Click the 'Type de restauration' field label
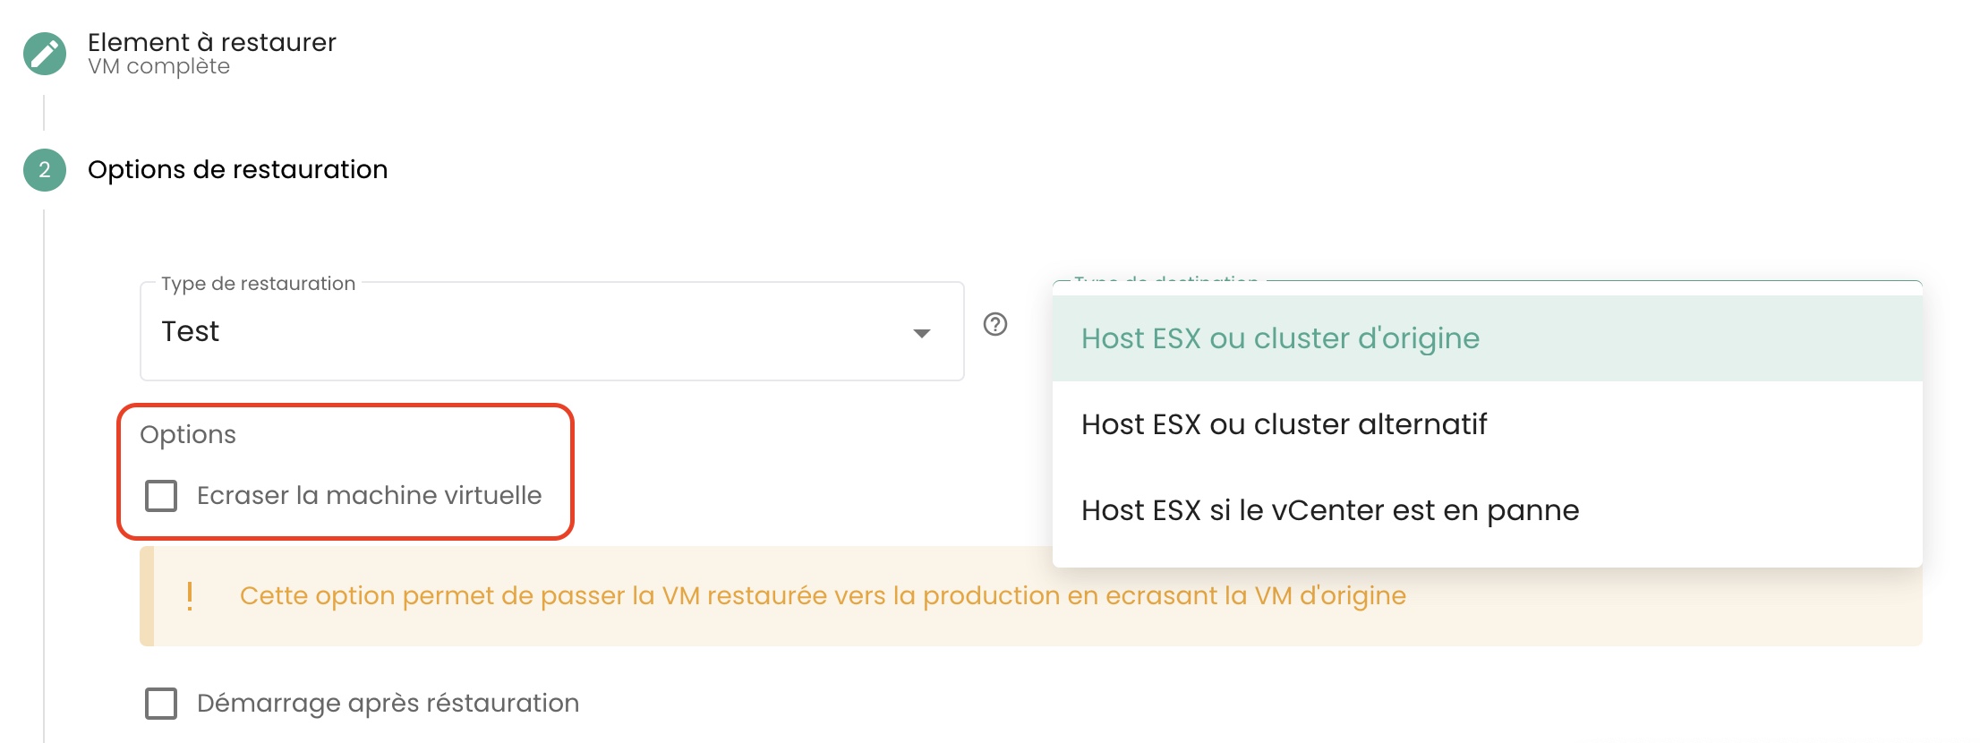 click(258, 284)
